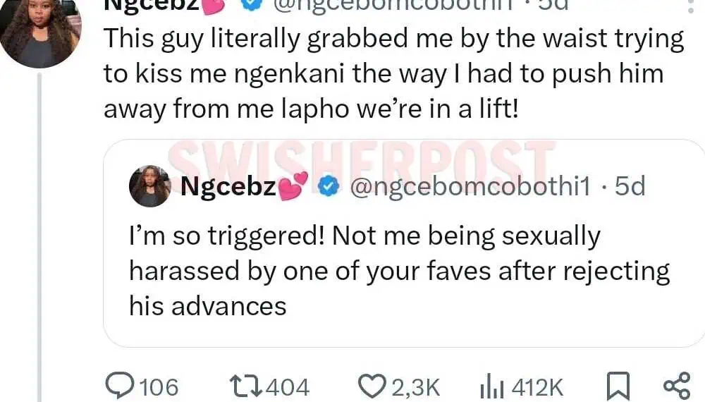Click the 404 reposts count
The height and width of the screenshot is (402, 705).
[x=288, y=386]
